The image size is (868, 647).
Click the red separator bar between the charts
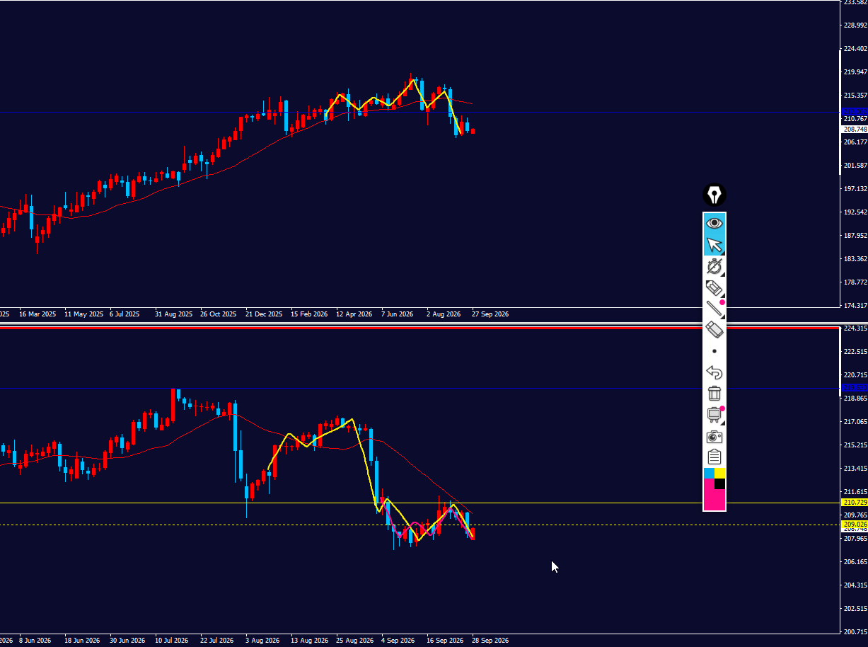[x=420, y=328]
